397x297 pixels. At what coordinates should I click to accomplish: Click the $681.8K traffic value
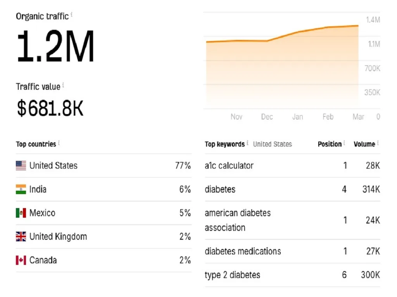pos(50,109)
